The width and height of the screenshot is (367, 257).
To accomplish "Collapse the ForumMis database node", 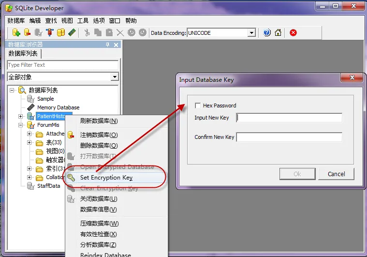I will 21,125.
